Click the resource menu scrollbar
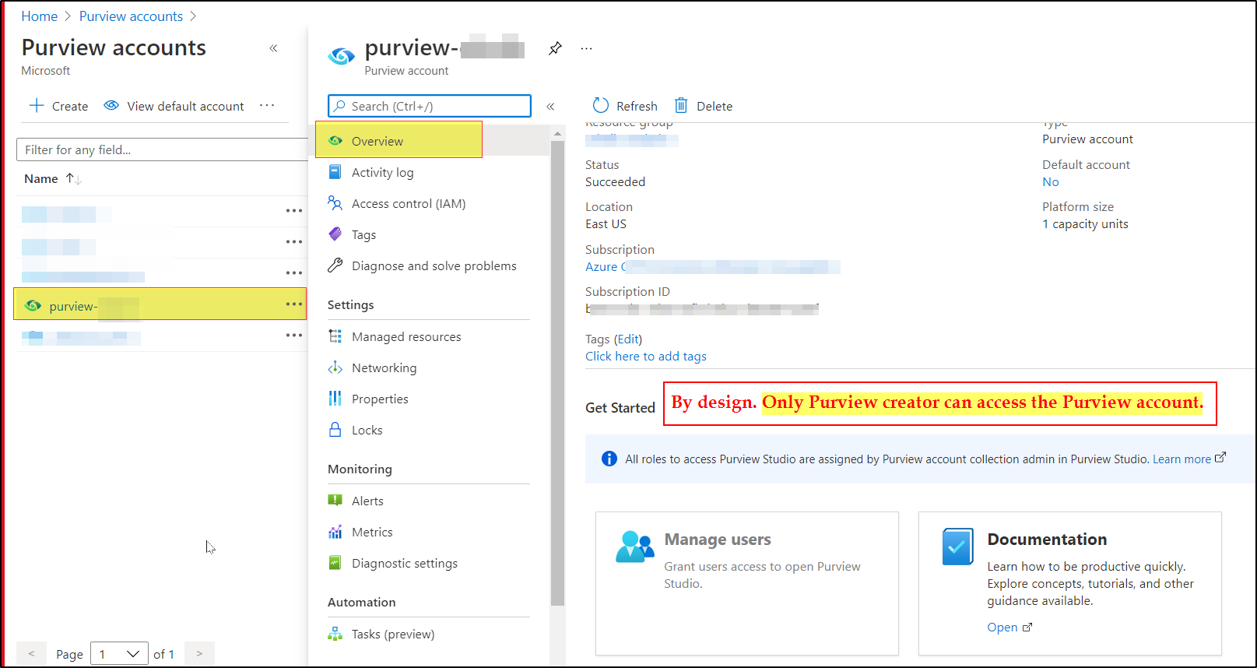The image size is (1257, 668). (x=557, y=372)
